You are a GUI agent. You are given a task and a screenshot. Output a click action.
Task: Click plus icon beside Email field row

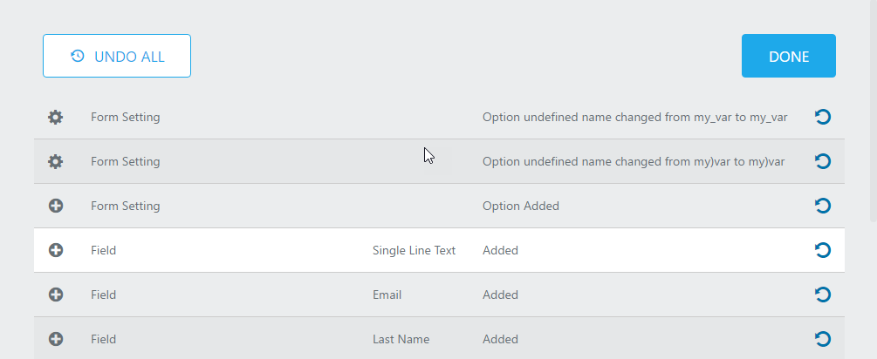tap(55, 295)
